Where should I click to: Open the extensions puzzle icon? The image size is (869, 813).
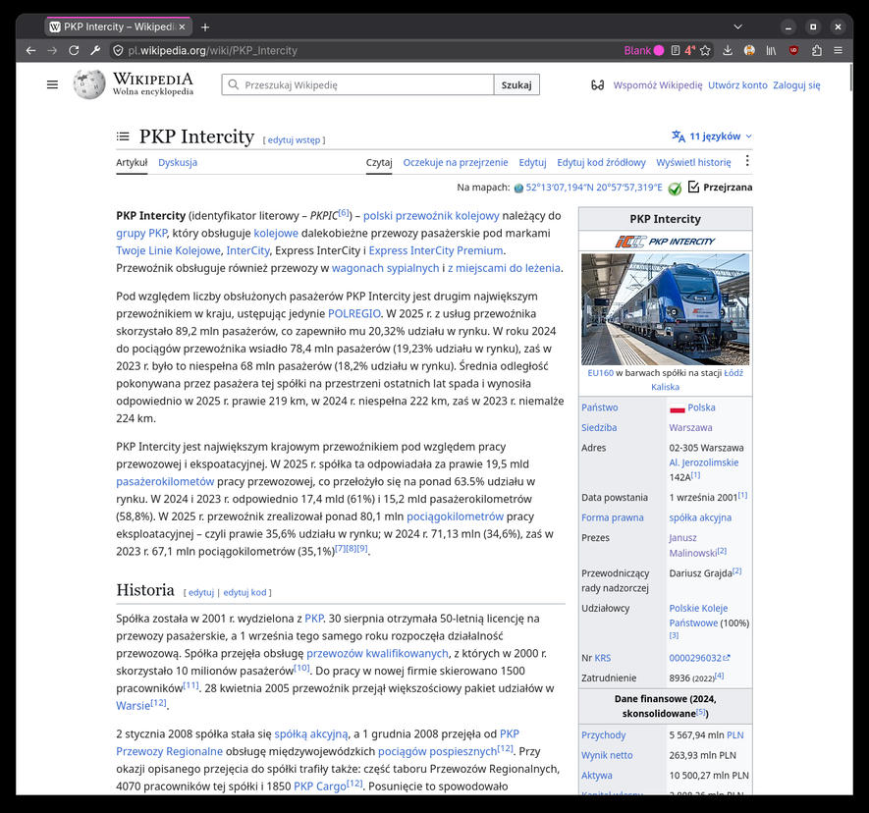click(x=816, y=50)
